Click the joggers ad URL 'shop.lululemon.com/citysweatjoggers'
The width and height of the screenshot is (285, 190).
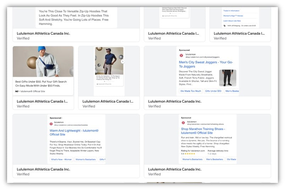pos(202,57)
